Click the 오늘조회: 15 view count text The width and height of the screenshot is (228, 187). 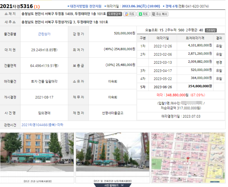154,30
